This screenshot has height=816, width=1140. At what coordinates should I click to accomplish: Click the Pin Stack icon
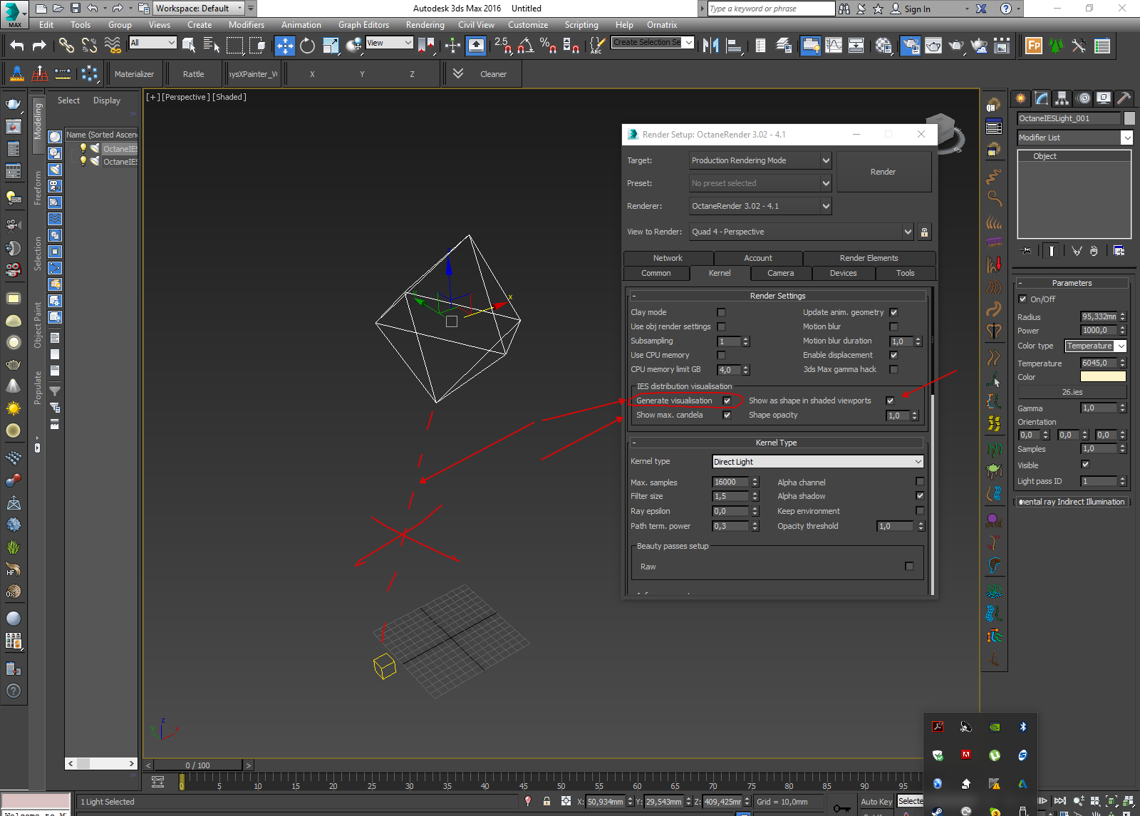pos(1026,251)
